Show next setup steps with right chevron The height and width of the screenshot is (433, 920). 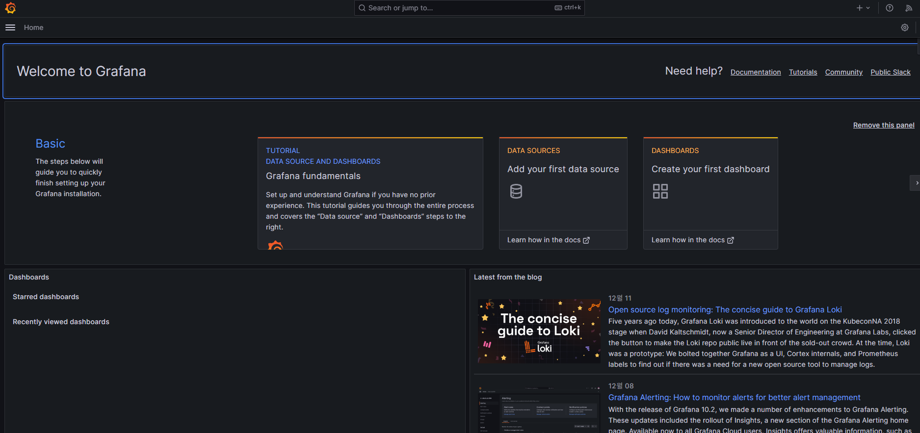(916, 183)
